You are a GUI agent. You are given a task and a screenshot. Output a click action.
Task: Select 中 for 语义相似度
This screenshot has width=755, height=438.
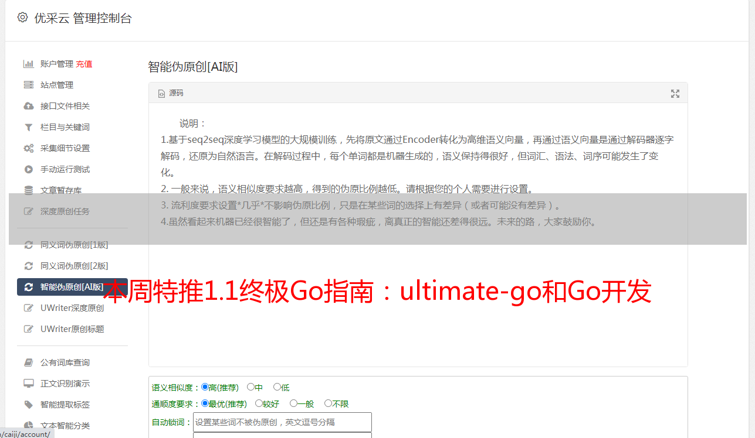(250, 387)
